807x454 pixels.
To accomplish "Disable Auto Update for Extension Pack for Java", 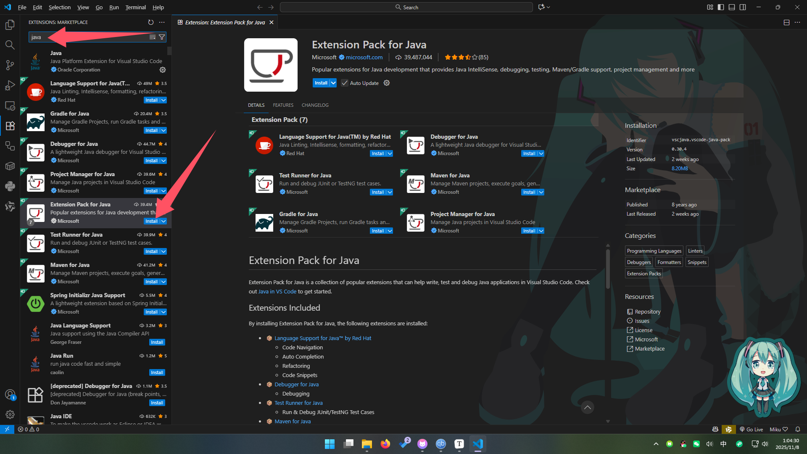I will 345,83.
